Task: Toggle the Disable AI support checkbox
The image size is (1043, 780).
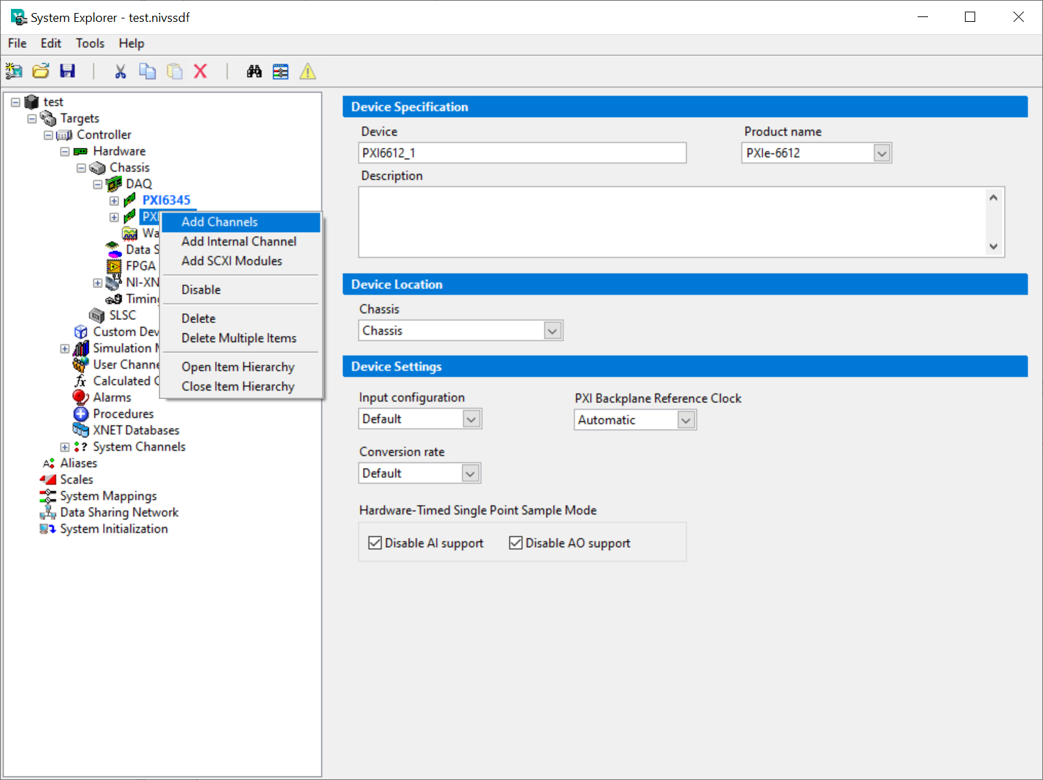Action: pos(375,543)
